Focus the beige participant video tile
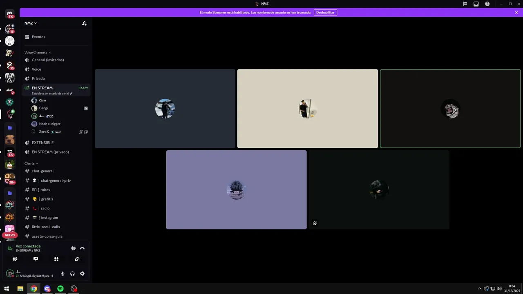 click(308, 109)
